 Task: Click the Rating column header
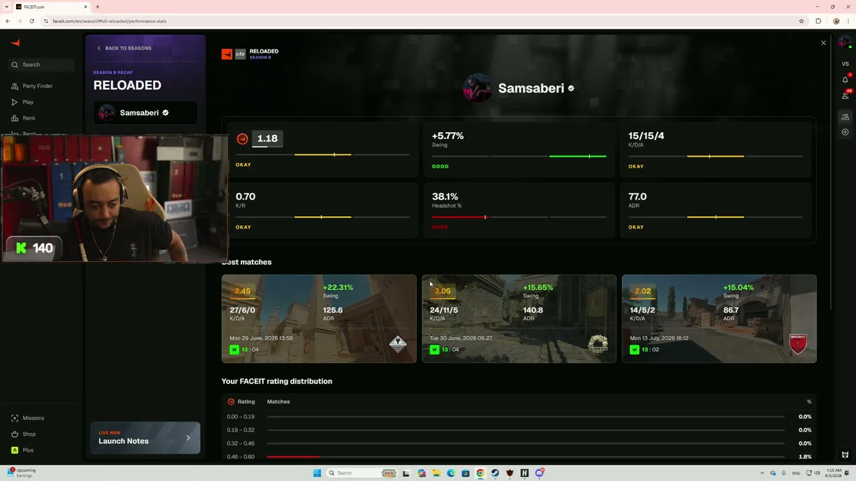[241, 402]
